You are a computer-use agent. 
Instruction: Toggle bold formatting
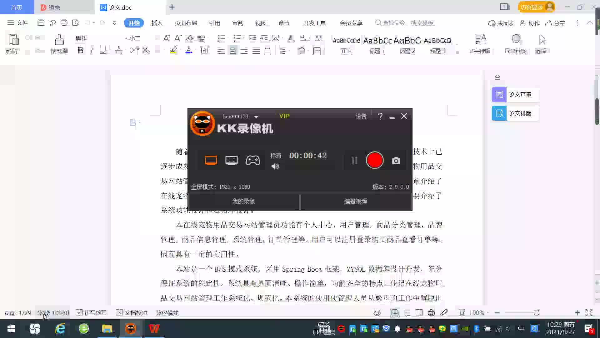click(80, 50)
